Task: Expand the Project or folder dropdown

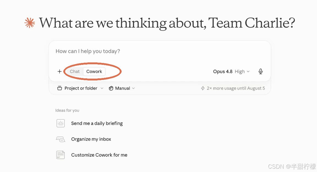Action: pos(80,88)
